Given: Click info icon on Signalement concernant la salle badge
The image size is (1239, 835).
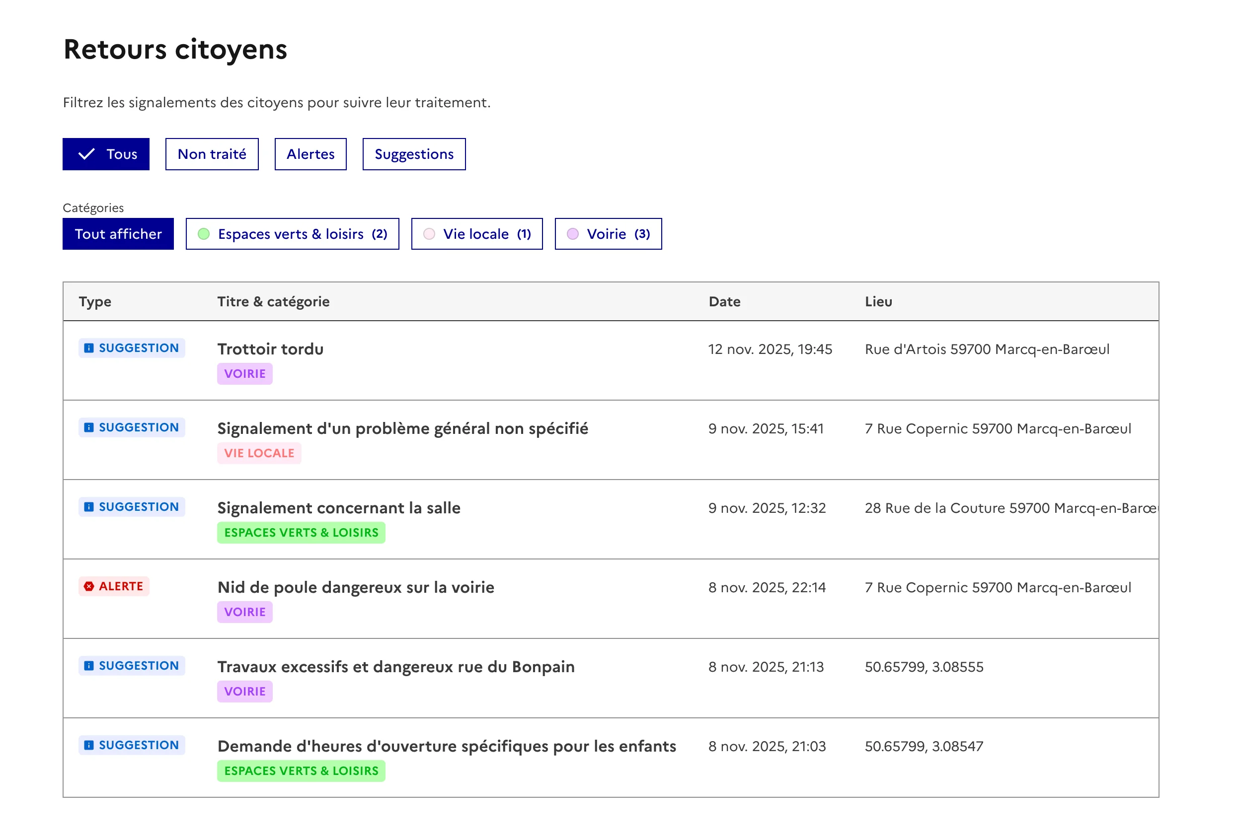Looking at the screenshot, I should pyautogui.click(x=89, y=507).
